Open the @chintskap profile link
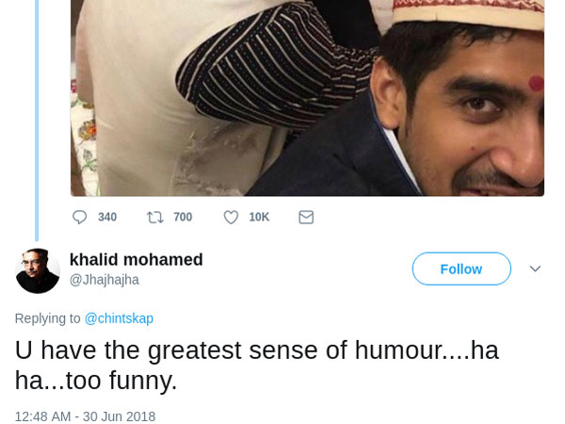Screen dimensions: 565x424 [x=119, y=318]
